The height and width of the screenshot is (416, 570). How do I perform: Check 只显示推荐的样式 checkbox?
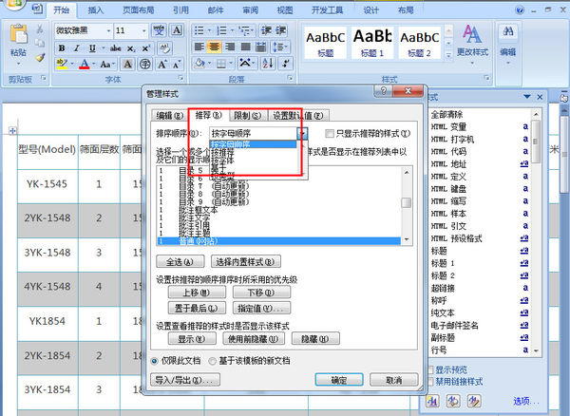pyautogui.click(x=330, y=134)
